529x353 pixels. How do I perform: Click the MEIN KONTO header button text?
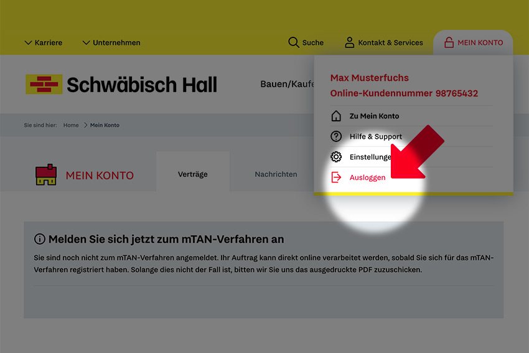pos(480,43)
